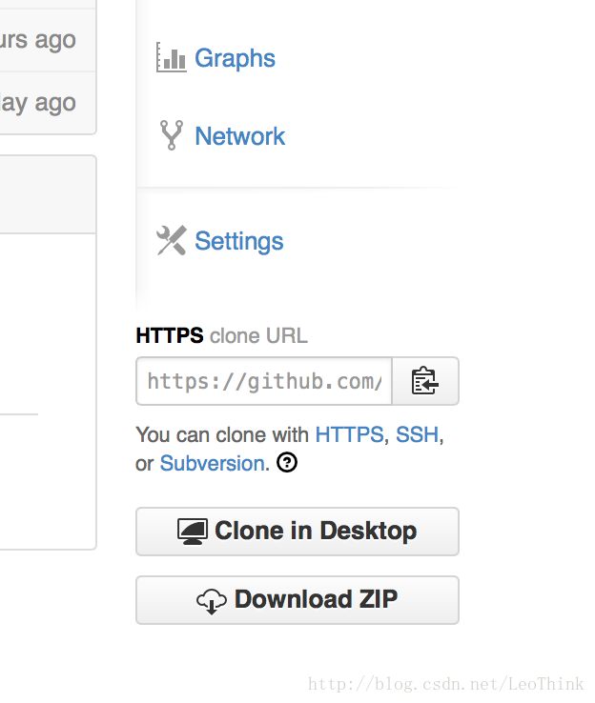The image size is (595, 703).
Task: Copy the clone URL with clipboard icon
Action: pyautogui.click(x=425, y=381)
